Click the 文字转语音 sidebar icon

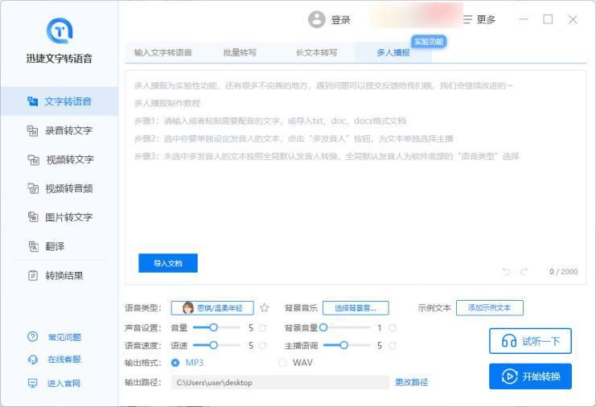[x=33, y=101]
